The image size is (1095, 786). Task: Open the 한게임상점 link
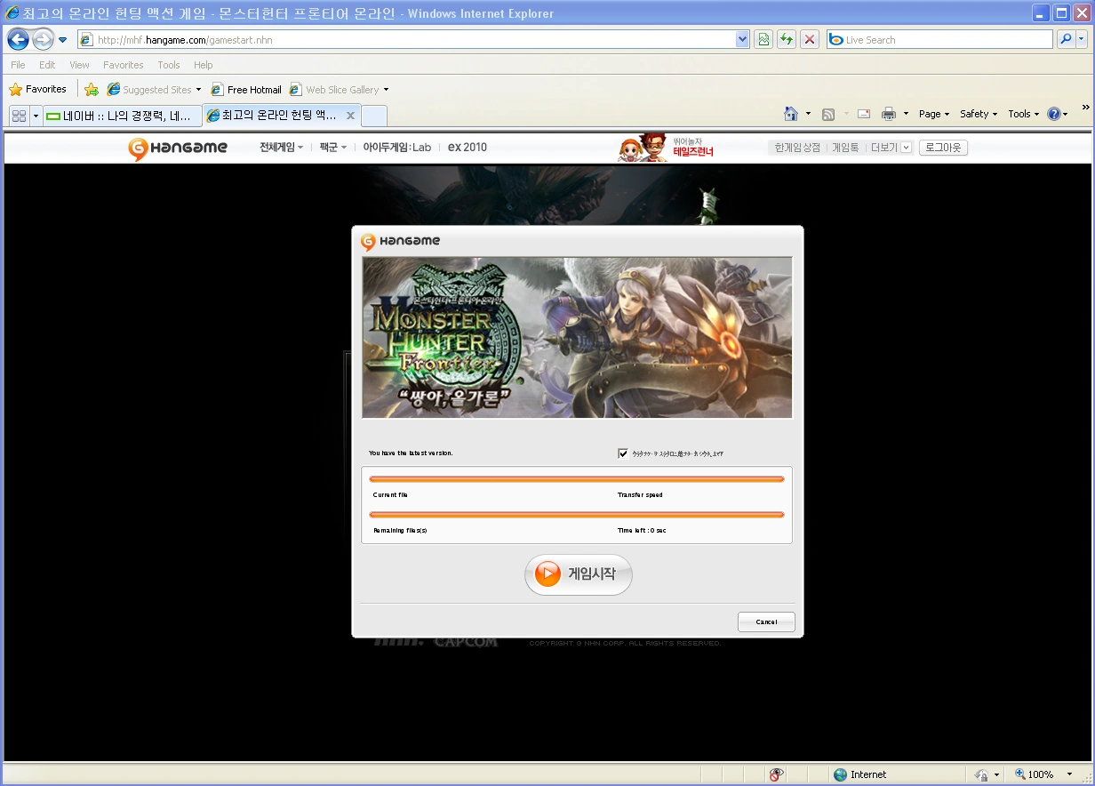(797, 148)
